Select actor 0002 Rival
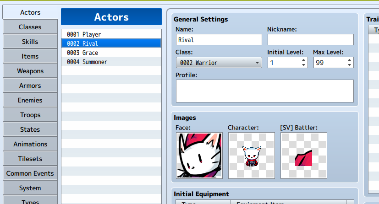 click(111, 43)
